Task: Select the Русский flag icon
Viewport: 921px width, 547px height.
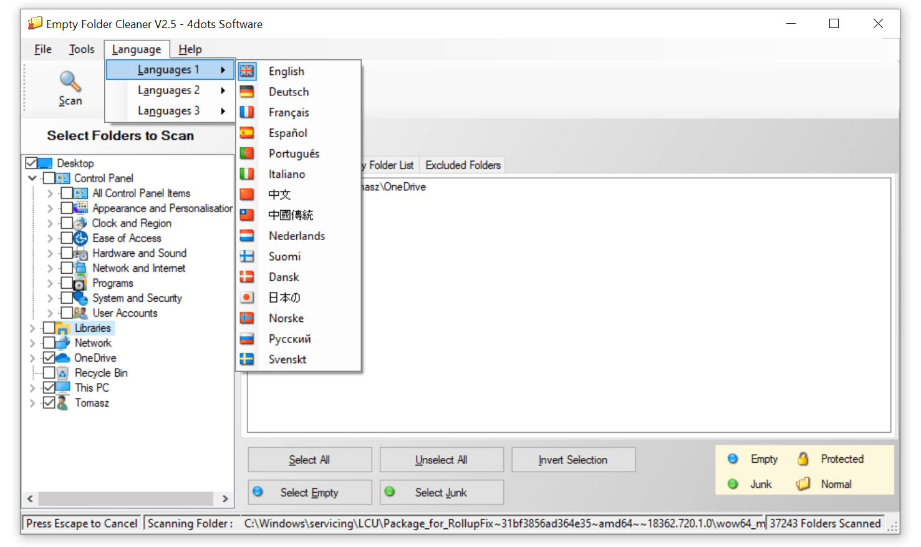Action: click(247, 339)
